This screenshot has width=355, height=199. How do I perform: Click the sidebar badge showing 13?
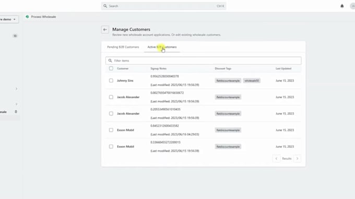point(15,36)
